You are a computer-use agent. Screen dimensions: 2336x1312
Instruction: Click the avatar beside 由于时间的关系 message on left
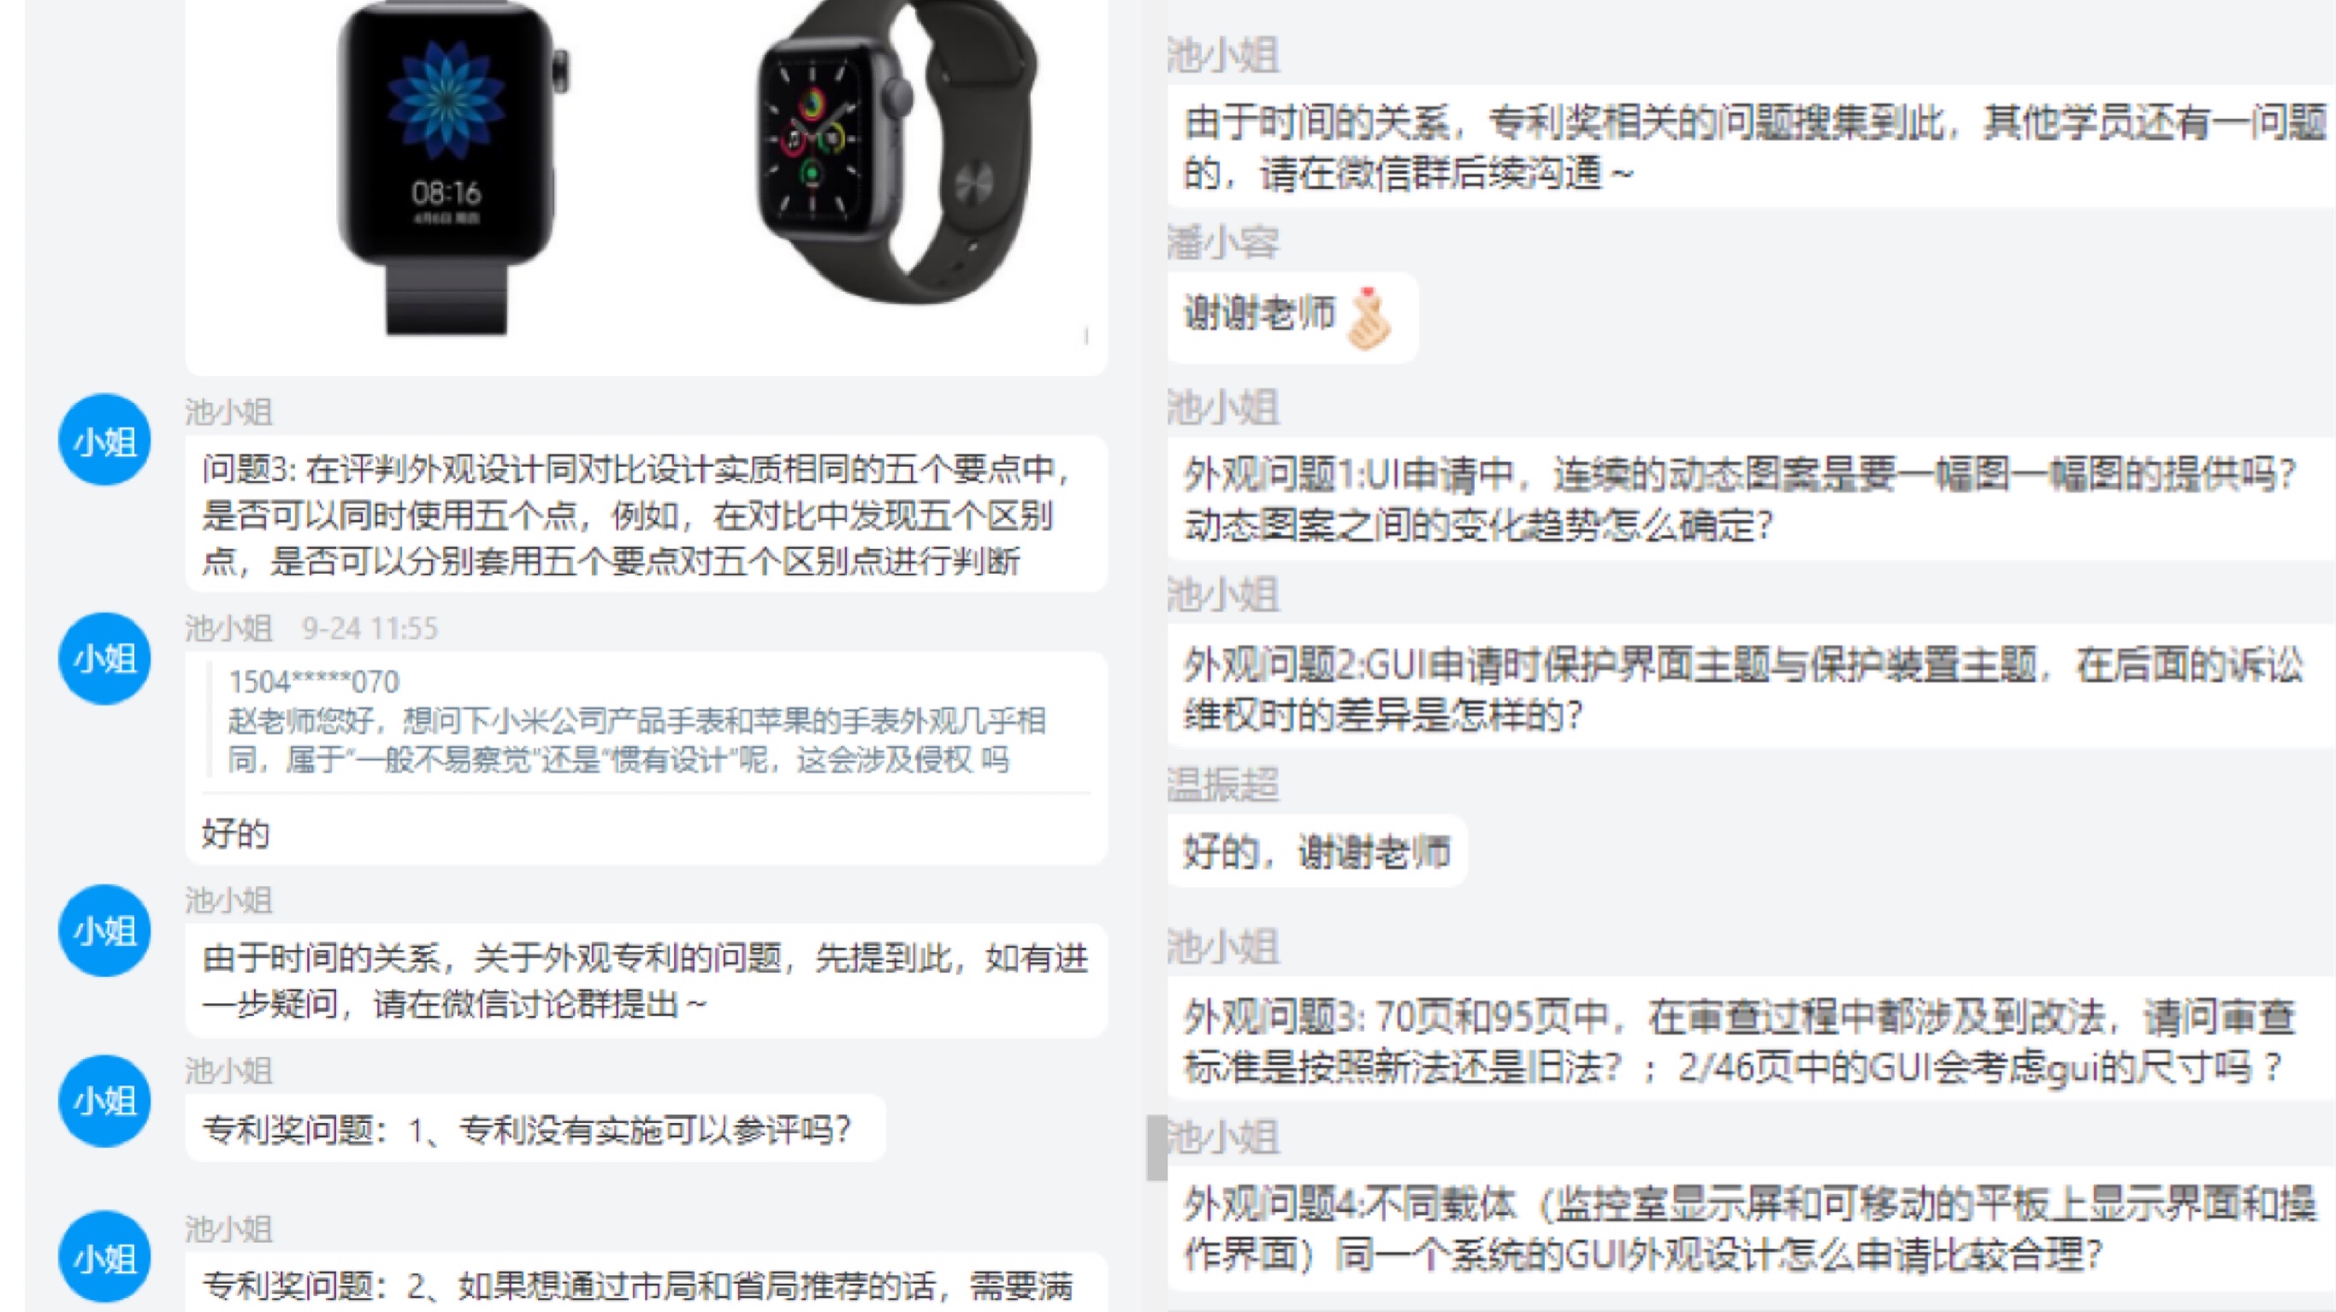coord(104,931)
